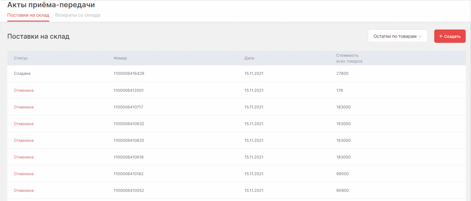This screenshot has height=201, width=471.
Task: Click the Поставки на склад section heading
Action: pos(38,36)
